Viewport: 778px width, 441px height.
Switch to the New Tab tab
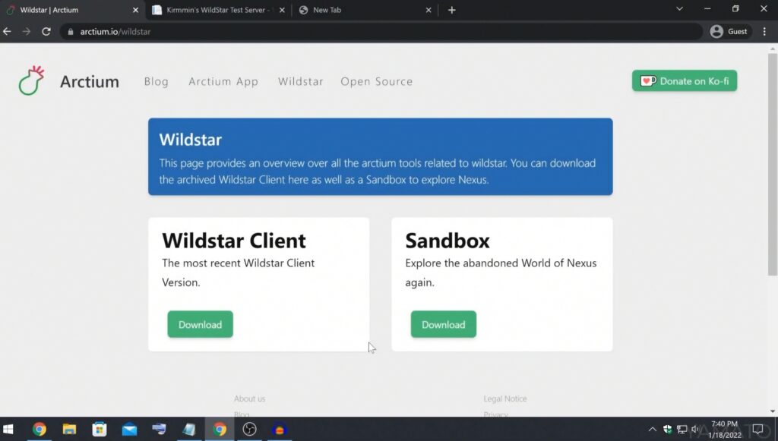click(x=364, y=10)
